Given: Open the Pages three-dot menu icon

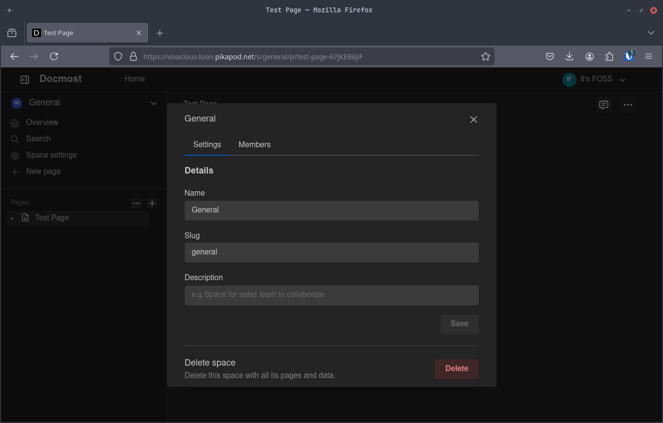Looking at the screenshot, I should (x=136, y=203).
